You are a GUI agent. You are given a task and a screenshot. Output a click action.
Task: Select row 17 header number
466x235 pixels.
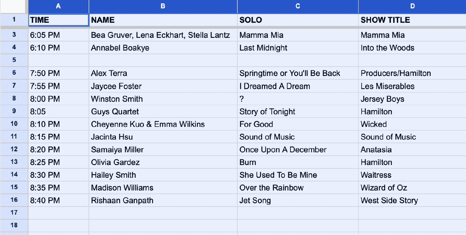[x=14, y=212]
